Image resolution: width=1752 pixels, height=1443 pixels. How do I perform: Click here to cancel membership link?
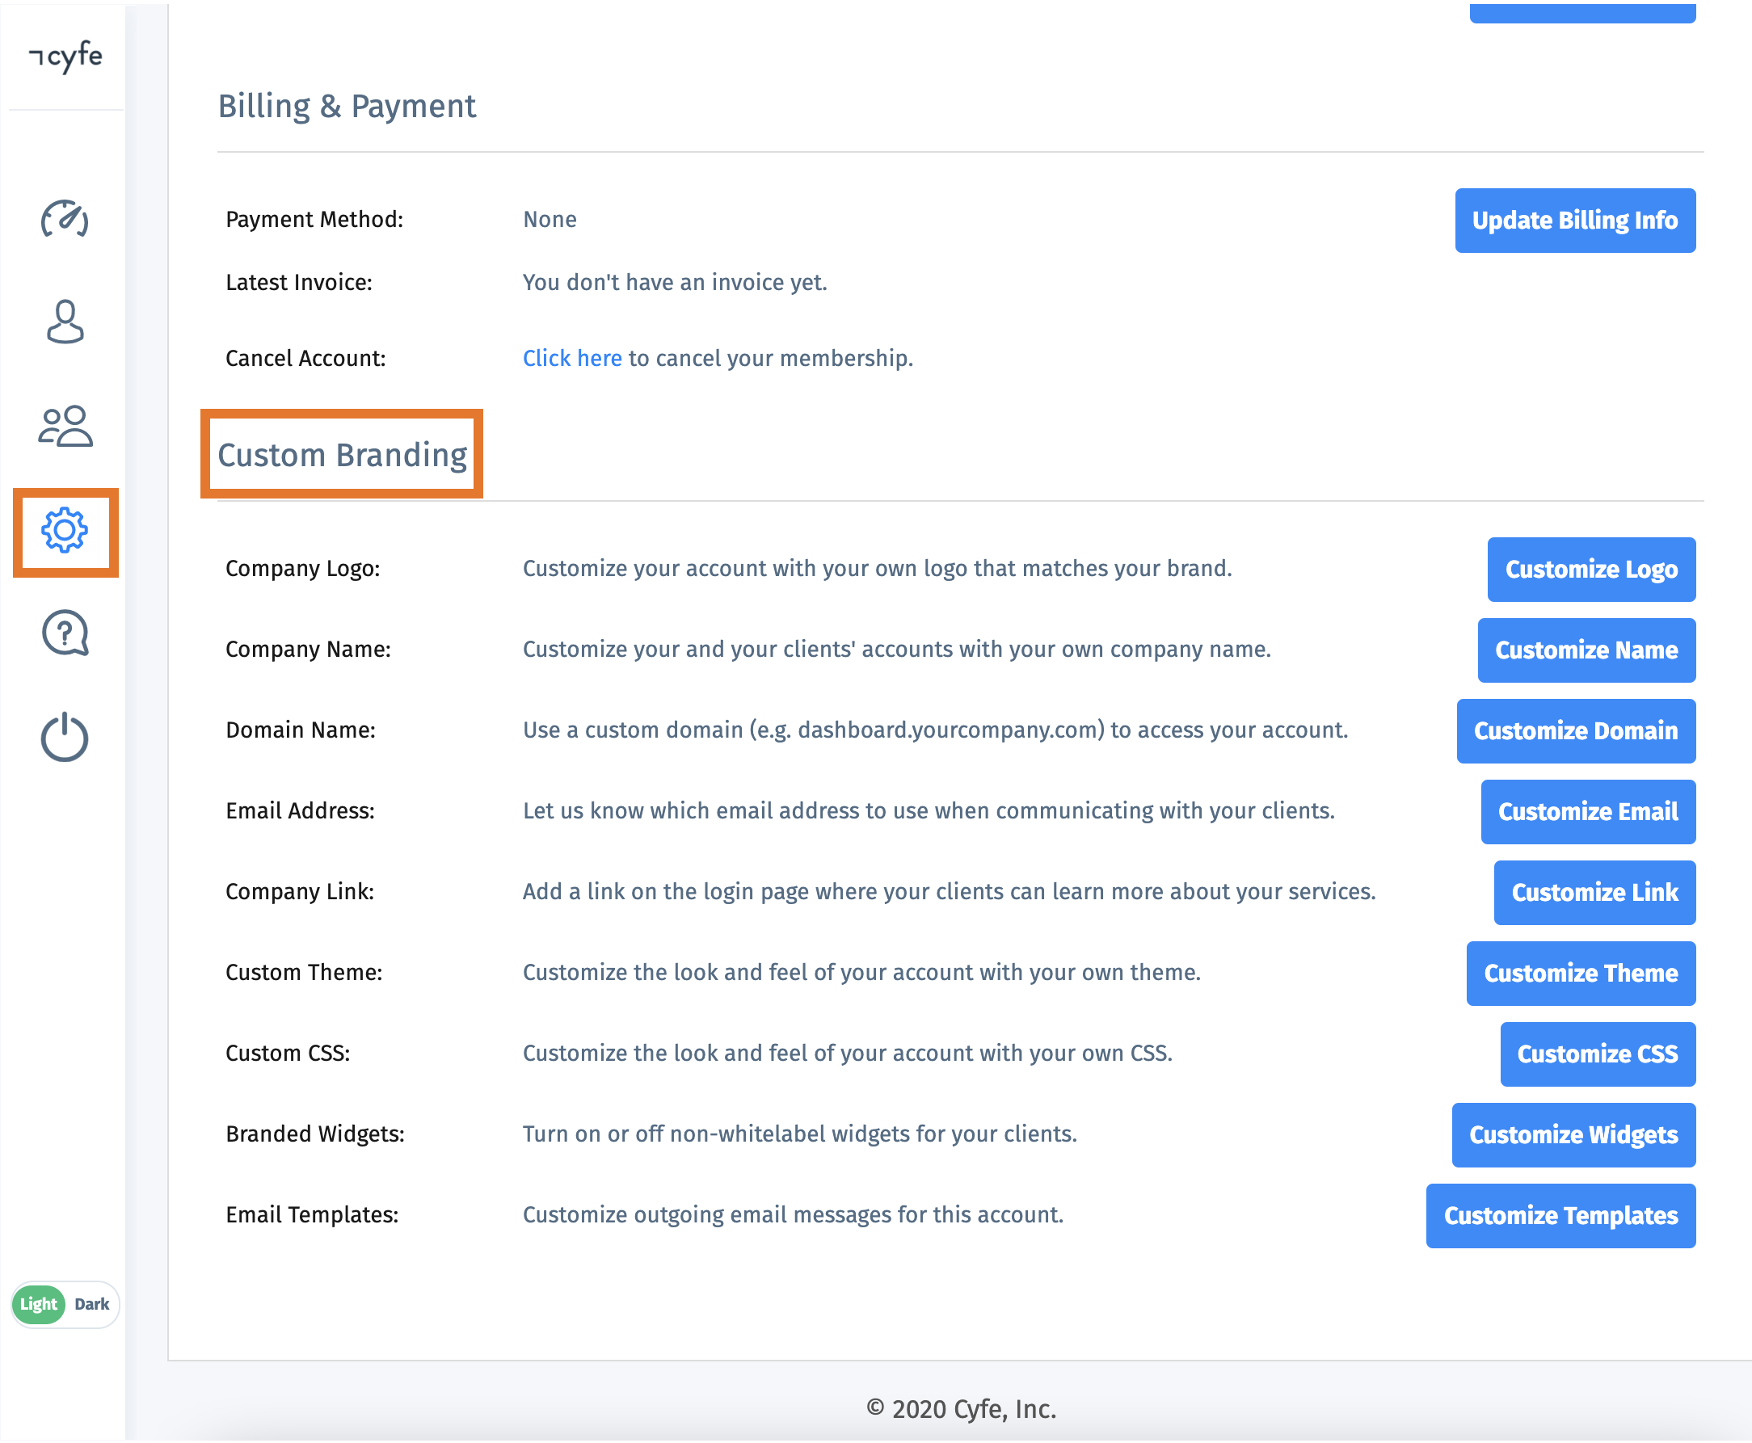point(571,358)
